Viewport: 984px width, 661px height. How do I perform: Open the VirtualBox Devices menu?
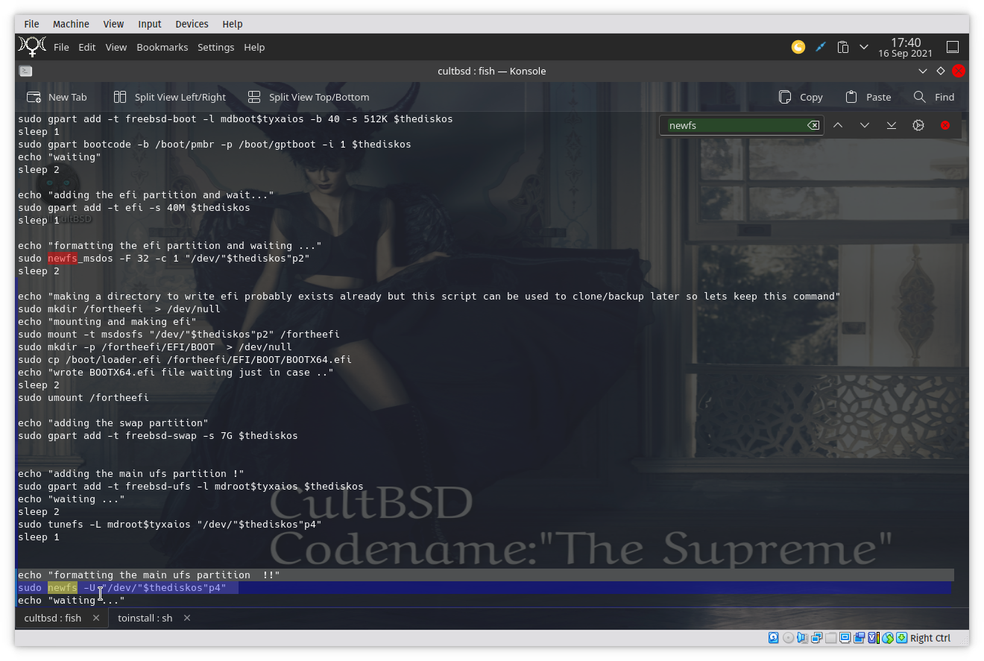click(x=192, y=24)
